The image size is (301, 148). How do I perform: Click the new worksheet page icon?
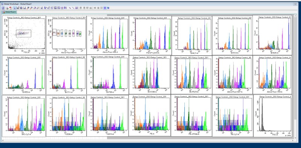pos(3,8)
